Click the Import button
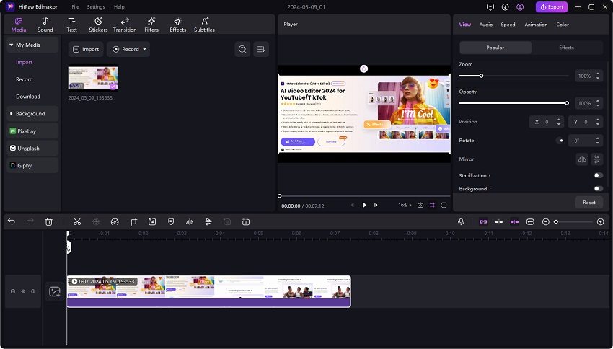Screen dimensions: 613x349 pyautogui.click(x=86, y=49)
